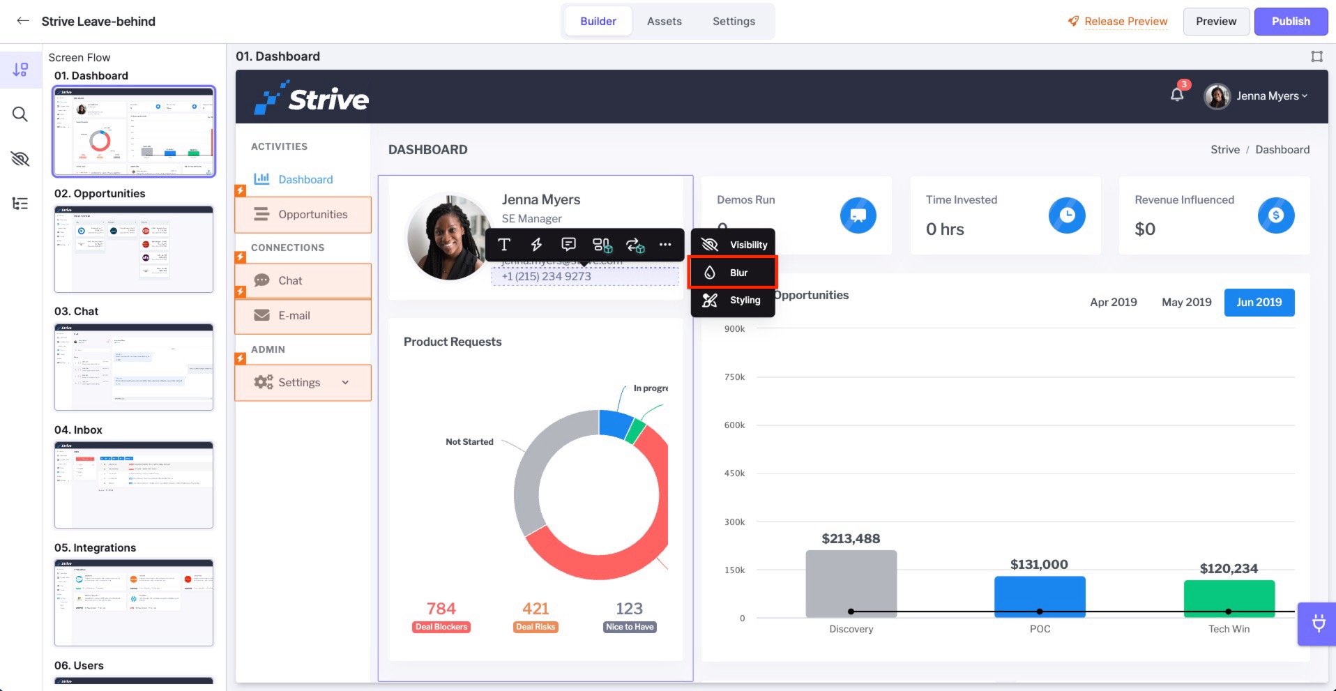The image size is (1336, 691).
Task: Click the gray Discovery bar in chart
Action: click(851, 584)
